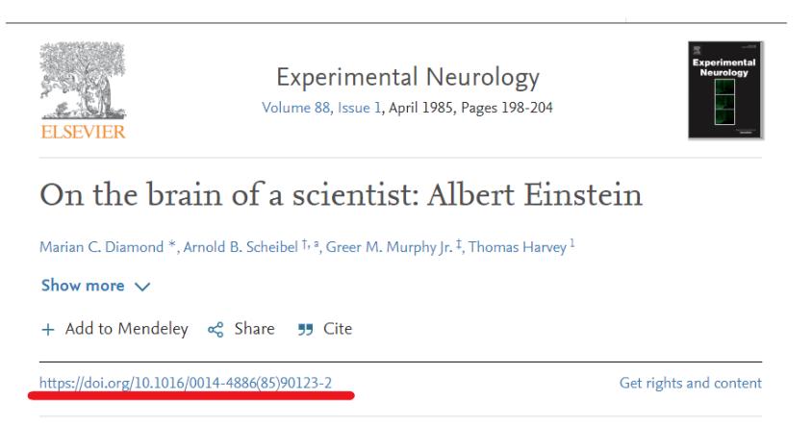This screenshot has height=425, width=812.
Task: Click the quotation marks Cite icon
Action: pyautogui.click(x=306, y=330)
